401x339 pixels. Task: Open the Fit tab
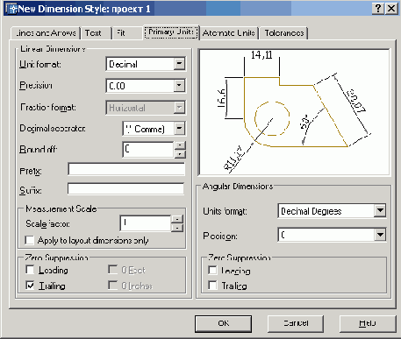(127, 33)
